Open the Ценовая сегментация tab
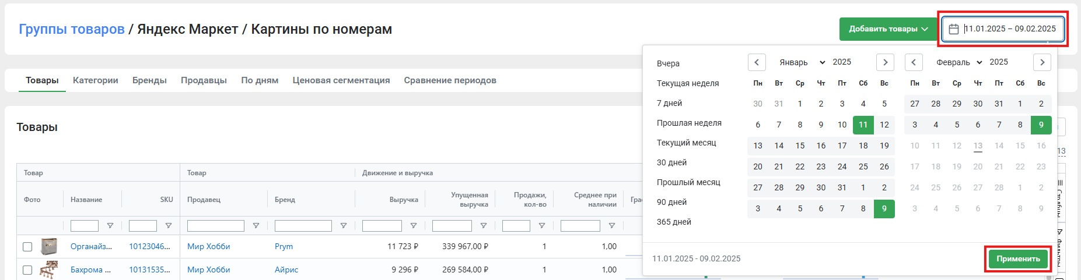 coord(341,80)
